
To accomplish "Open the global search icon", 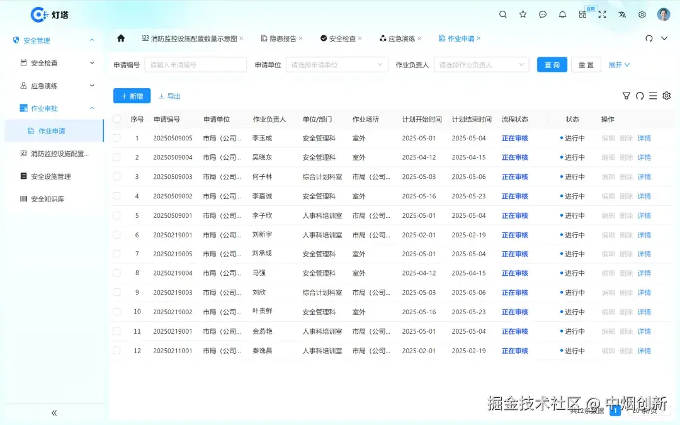I will click(502, 14).
